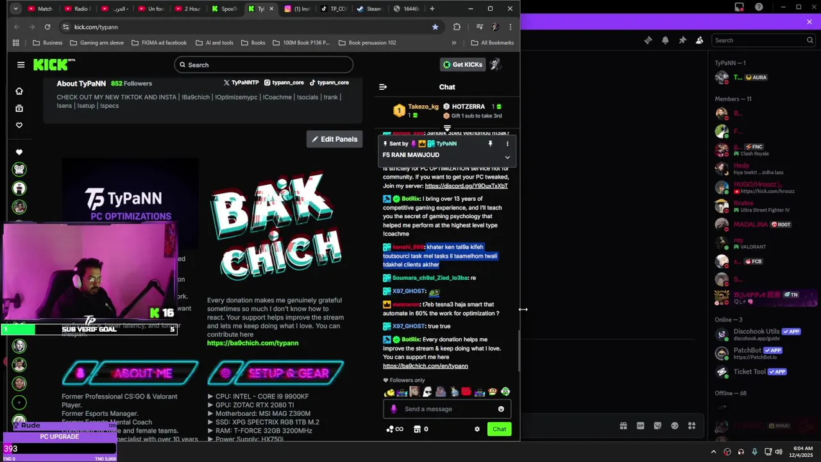821x462 pixels.
Task: Open the Discord sticker picker
Action: pos(657,425)
